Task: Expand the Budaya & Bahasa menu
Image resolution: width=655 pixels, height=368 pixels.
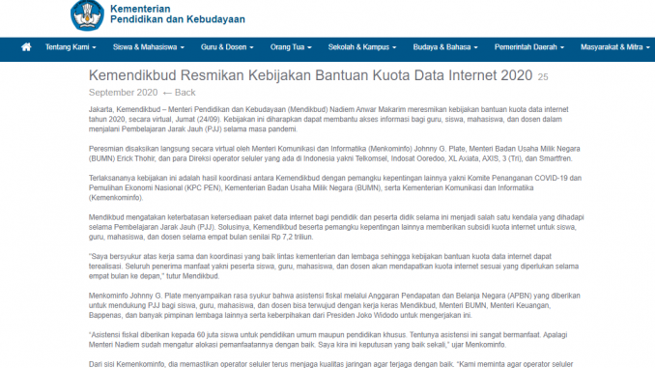Action: click(445, 47)
